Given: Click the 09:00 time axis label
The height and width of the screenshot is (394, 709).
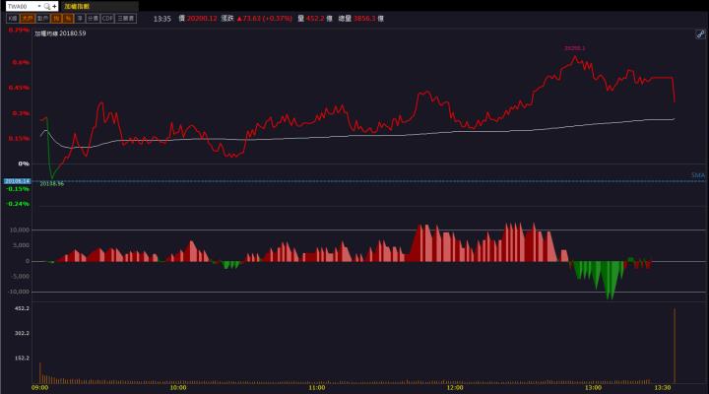Looking at the screenshot, I should [x=39, y=388].
